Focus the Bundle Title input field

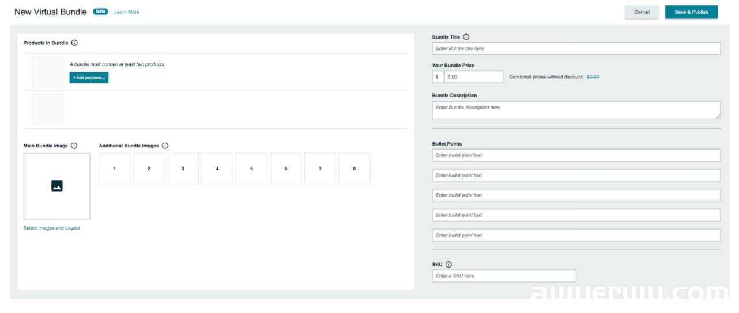pyautogui.click(x=576, y=48)
